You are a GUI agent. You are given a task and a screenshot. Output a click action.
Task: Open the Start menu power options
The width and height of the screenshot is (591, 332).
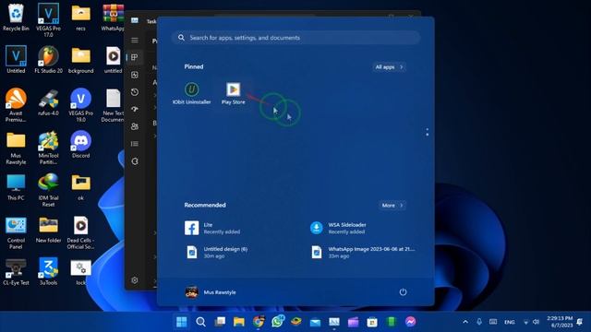point(403,292)
